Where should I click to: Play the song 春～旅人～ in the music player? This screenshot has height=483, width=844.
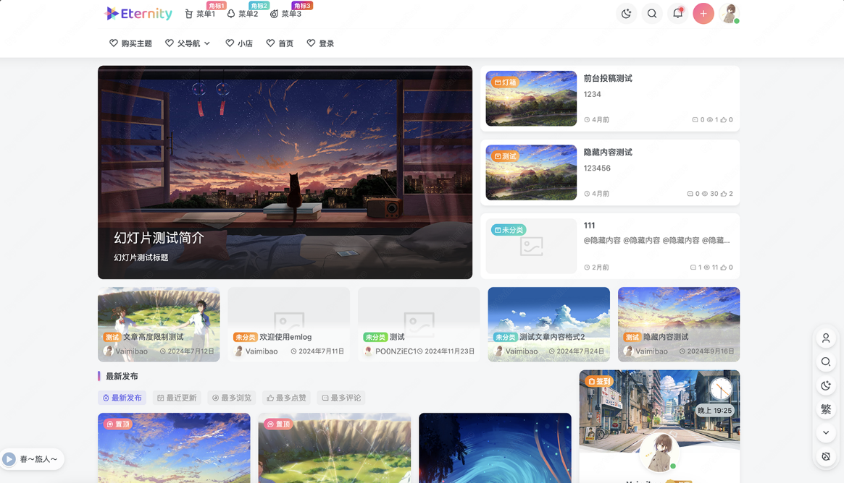[x=9, y=458]
